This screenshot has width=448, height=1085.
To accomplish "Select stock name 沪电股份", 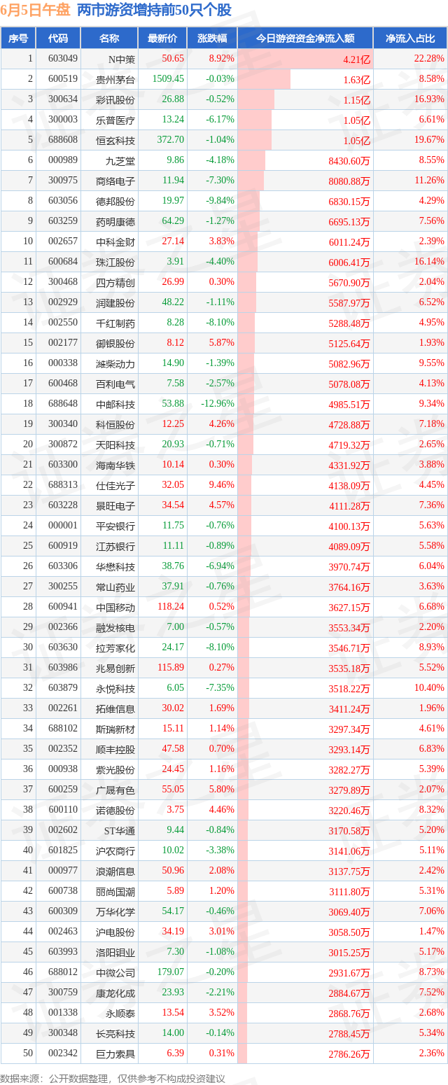I will coord(115,932).
